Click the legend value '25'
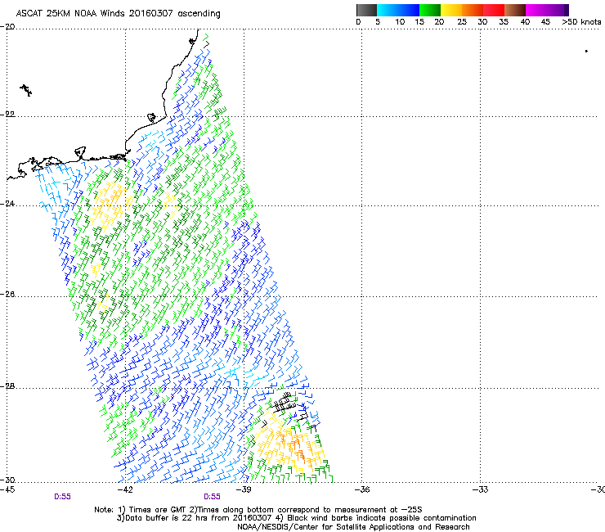The image size is (605, 532). point(462,22)
